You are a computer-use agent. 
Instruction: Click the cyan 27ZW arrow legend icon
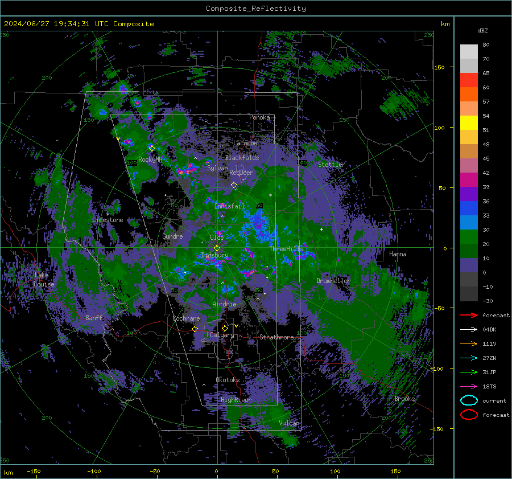pyautogui.click(x=469, y=358)
